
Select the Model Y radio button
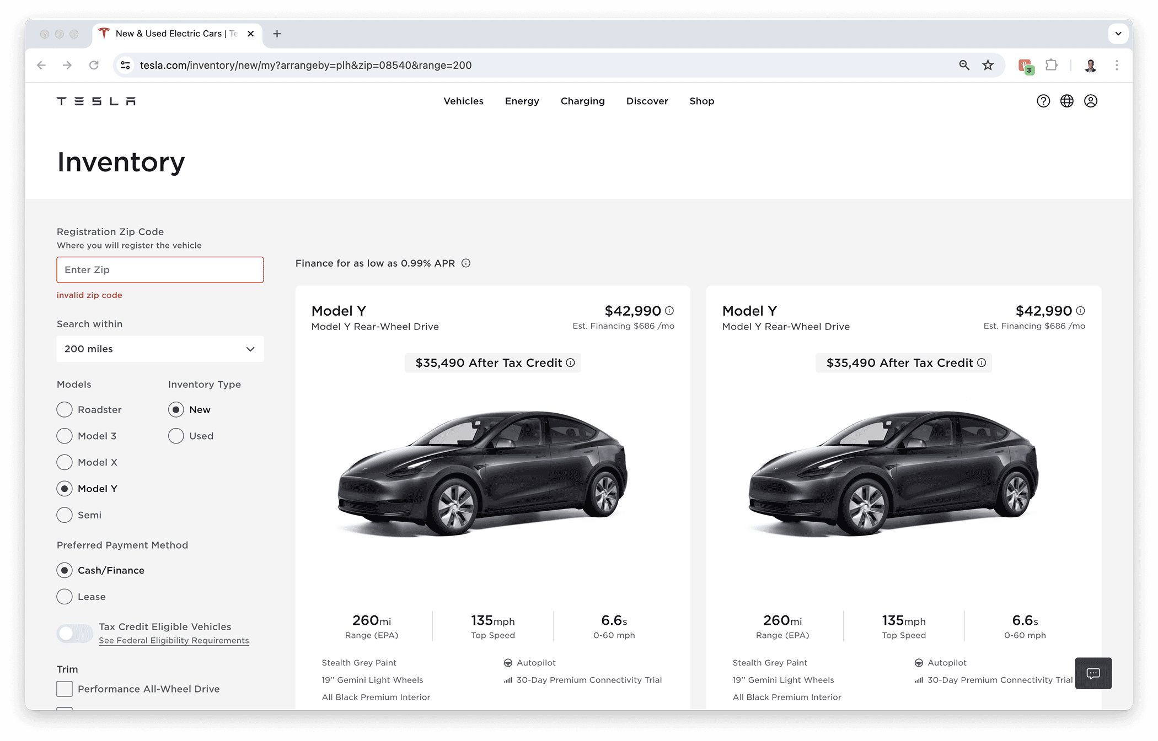(65, 489)
